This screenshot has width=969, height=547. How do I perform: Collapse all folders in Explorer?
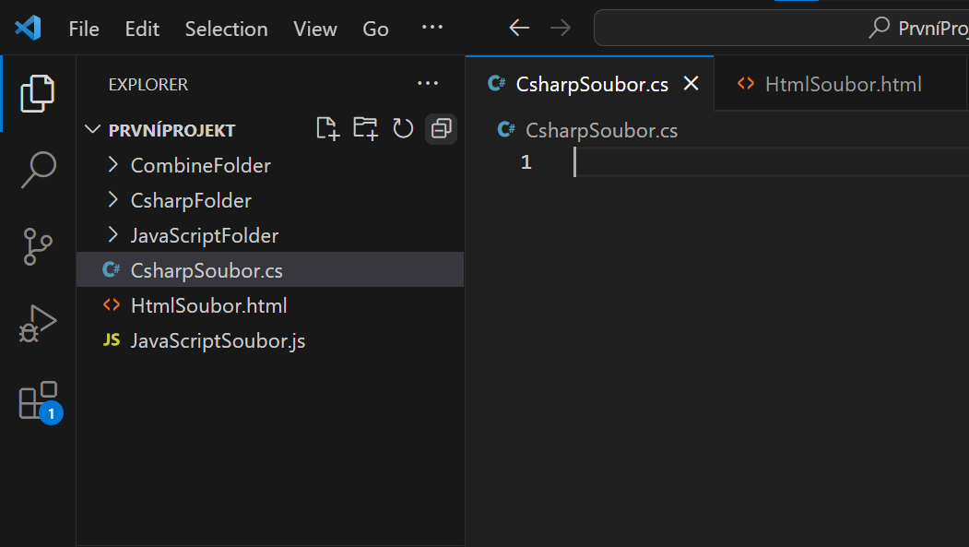point(440,128)
